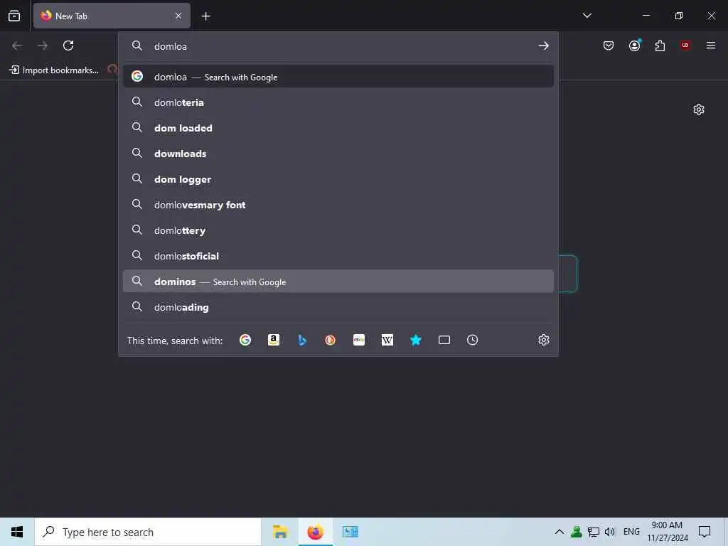
Task: Open the uBlock Origin extension icon
Action: [685, 45]
